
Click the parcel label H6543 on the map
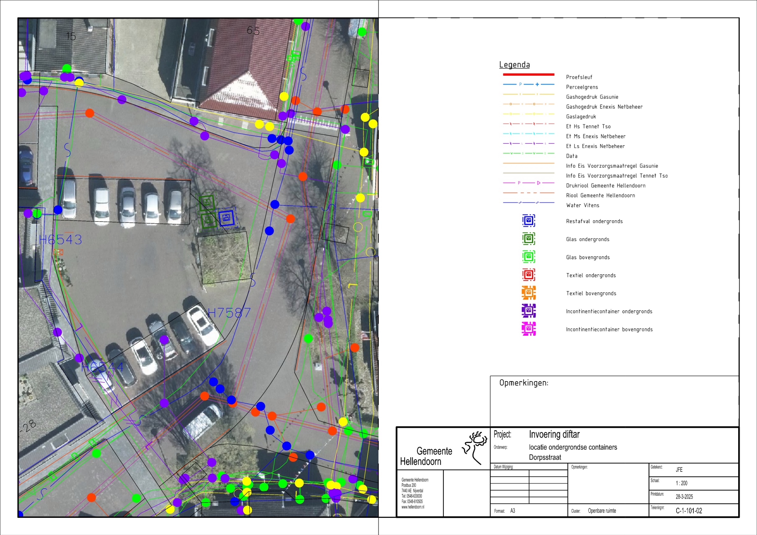pyautogui.click(x=61, y=240)
